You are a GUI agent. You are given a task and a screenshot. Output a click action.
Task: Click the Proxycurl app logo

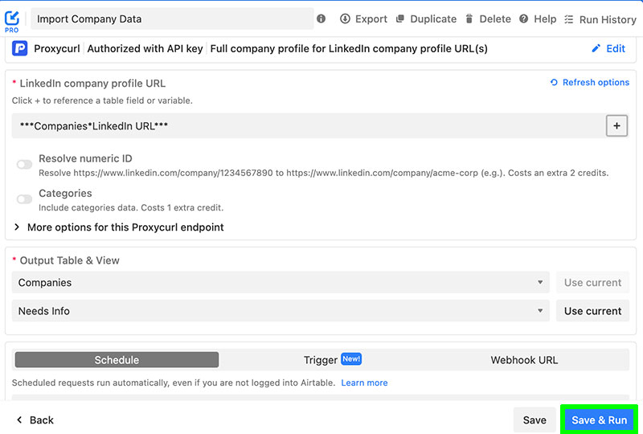(19, 48)
